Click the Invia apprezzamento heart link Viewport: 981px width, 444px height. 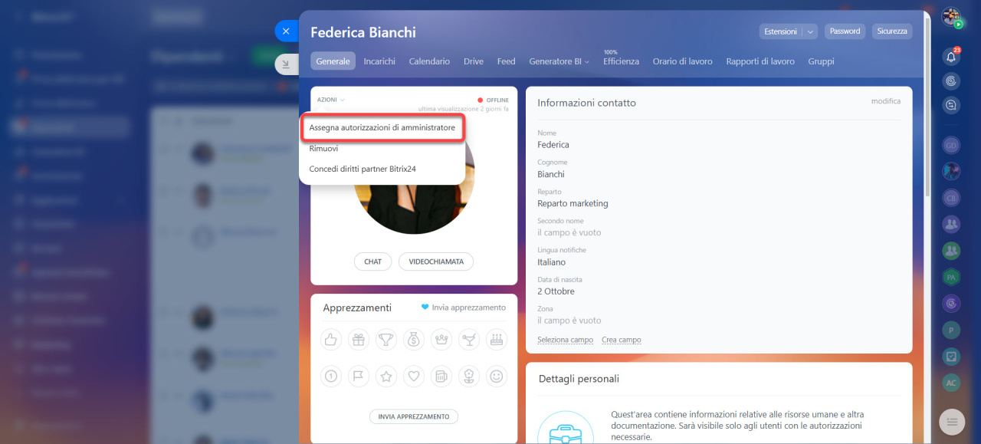tap(464, 308)
